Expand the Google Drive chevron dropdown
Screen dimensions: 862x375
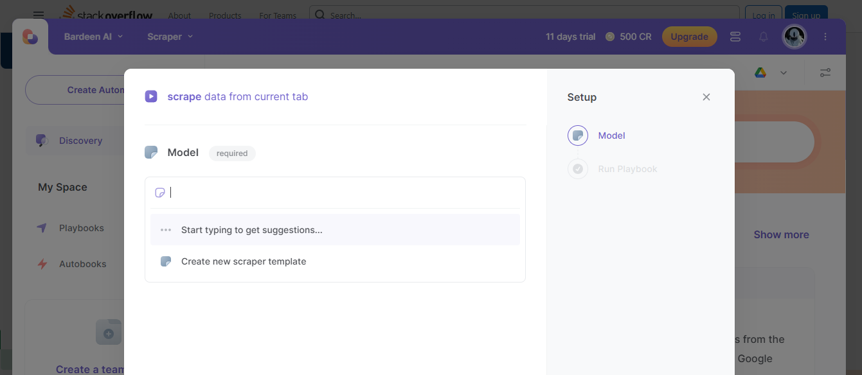click(x=784, y=73)
